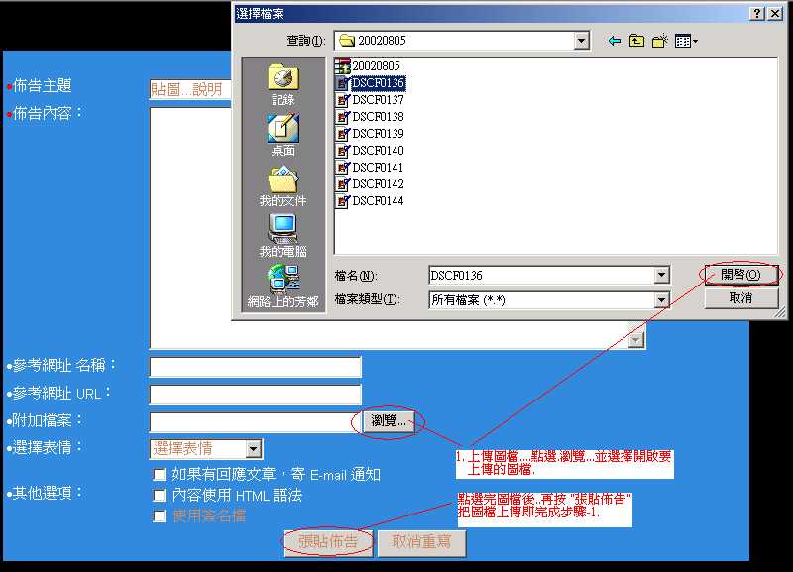Viewport: 793px width, 572px height.
Task: Open the view menu icon in dialog
Action: click(x=686, y=41)
